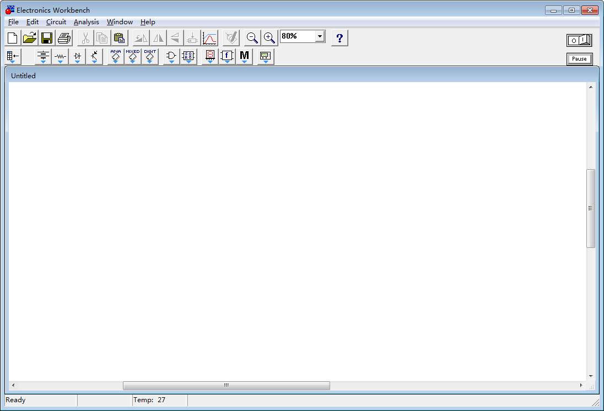Maximize the Electronics Workbench window
Image resolution: width=604 pixels, height=411 pixels.
pyautogui.click(x=571, y=10)
